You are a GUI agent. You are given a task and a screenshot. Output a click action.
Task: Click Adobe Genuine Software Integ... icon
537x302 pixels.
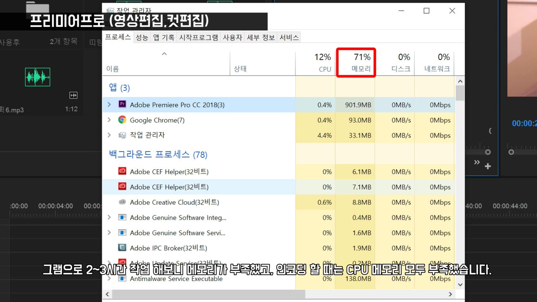[x=122, y=217]
